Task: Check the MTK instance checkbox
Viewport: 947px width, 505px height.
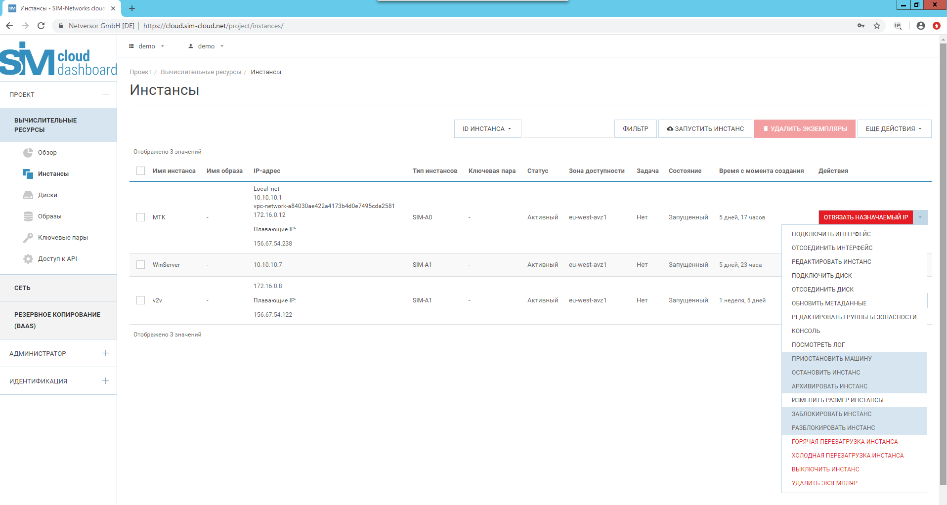Action: (141, 217)
